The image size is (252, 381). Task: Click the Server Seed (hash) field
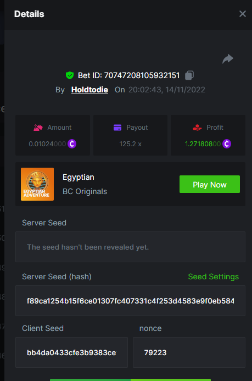click(x=130, y=301)
